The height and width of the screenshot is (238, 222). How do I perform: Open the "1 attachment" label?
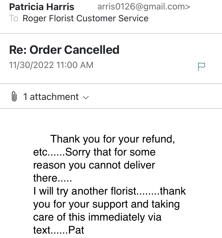tap(51, 97)
